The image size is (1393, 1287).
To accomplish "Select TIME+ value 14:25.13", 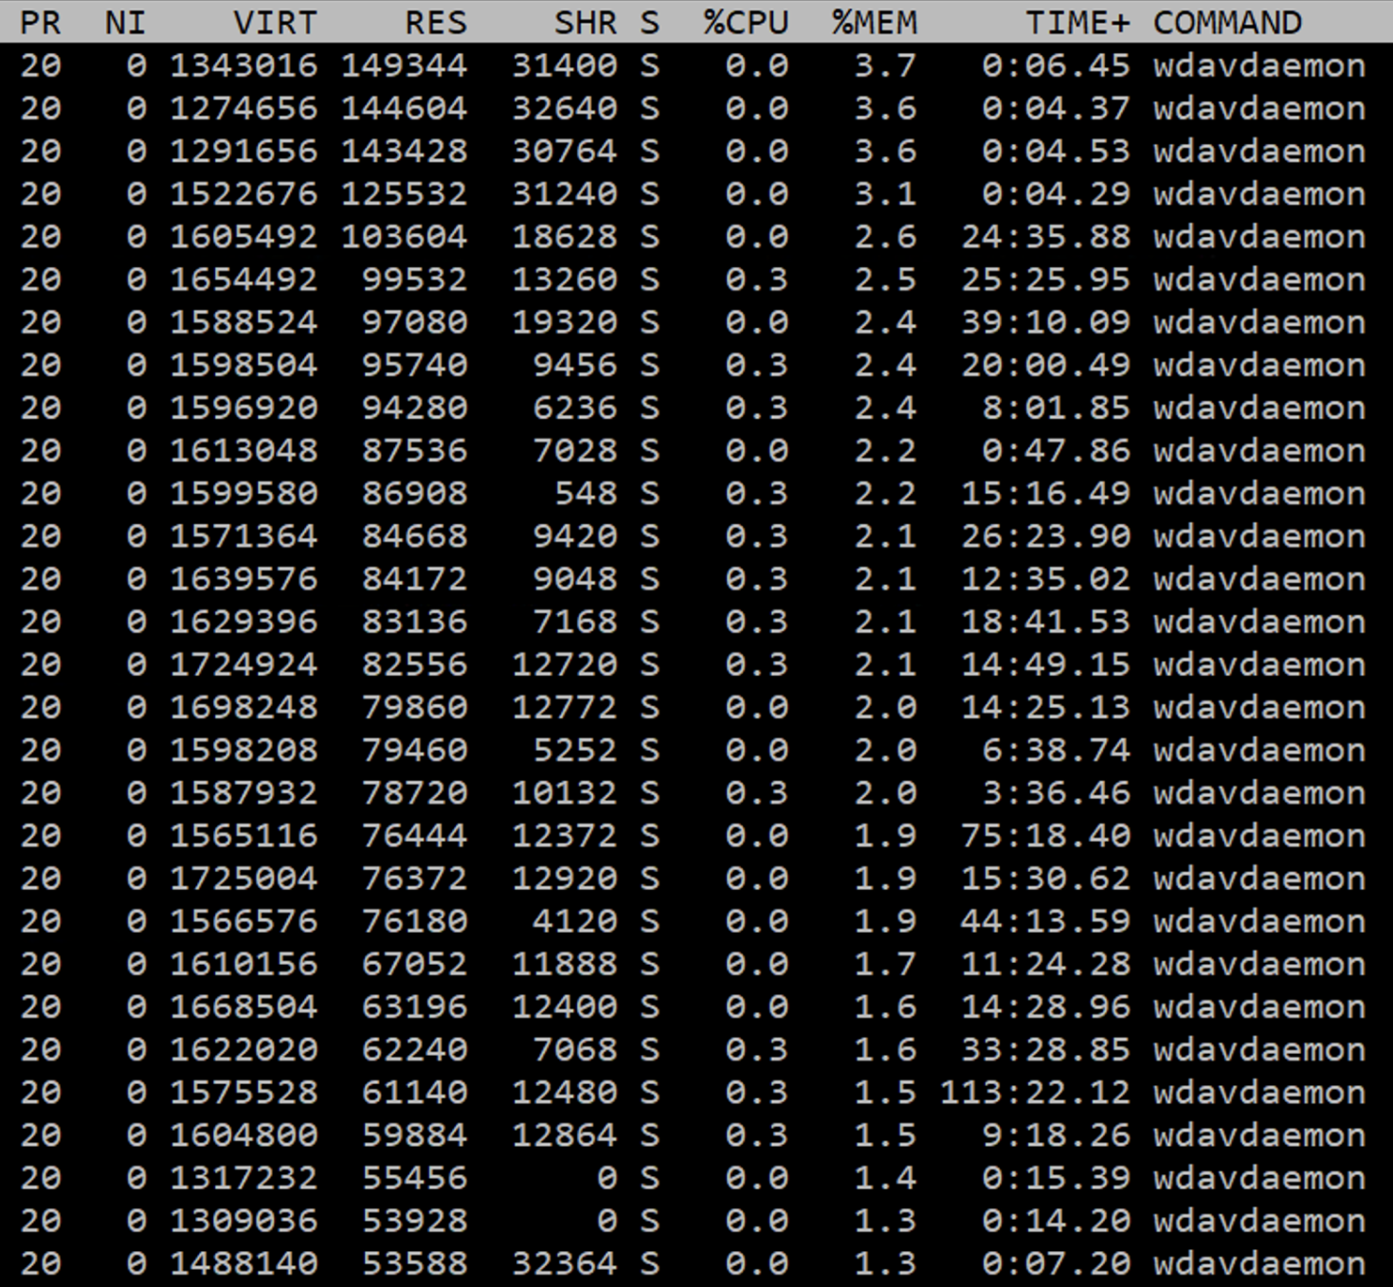I will pos(1045,707).
